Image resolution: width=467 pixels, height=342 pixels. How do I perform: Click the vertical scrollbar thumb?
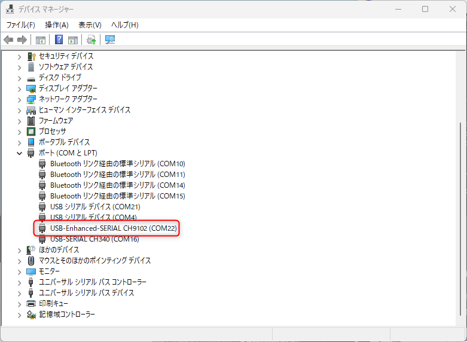pyautogui.click(x=460, y=219)
